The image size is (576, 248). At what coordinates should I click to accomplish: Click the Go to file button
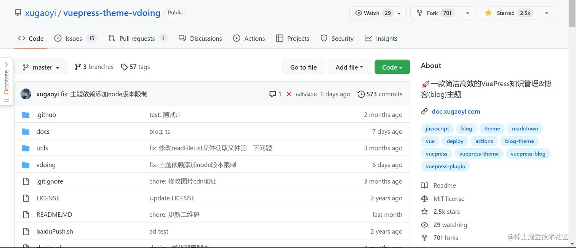tap(303, 67)
